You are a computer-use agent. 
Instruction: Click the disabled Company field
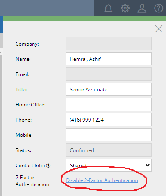pos(109,44)
